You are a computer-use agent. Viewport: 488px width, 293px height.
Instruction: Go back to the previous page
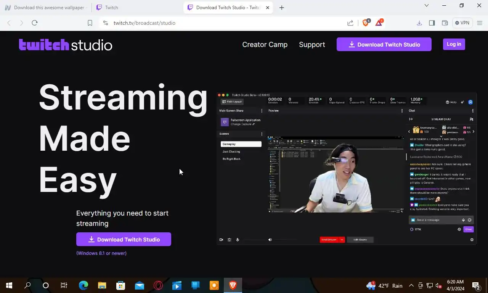[x=9, y=23]
